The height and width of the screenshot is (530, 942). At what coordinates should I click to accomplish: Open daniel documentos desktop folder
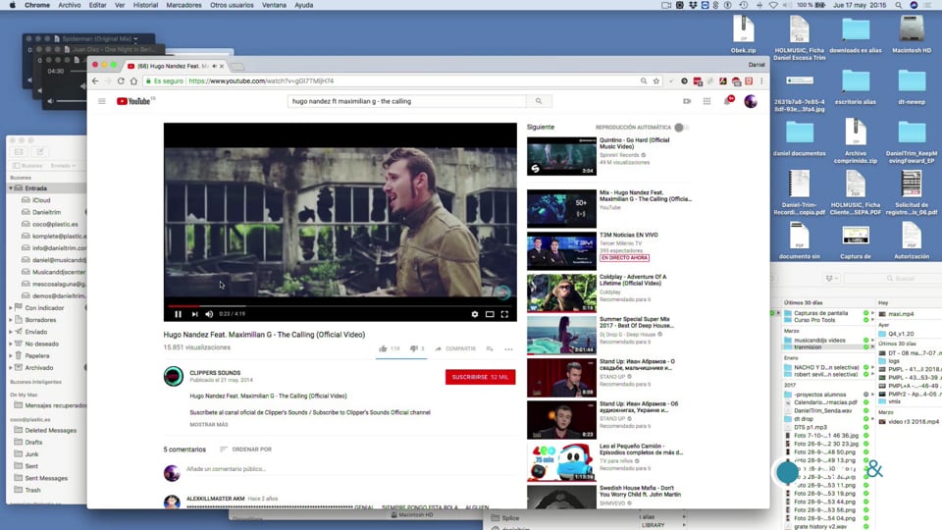point(799,138)
